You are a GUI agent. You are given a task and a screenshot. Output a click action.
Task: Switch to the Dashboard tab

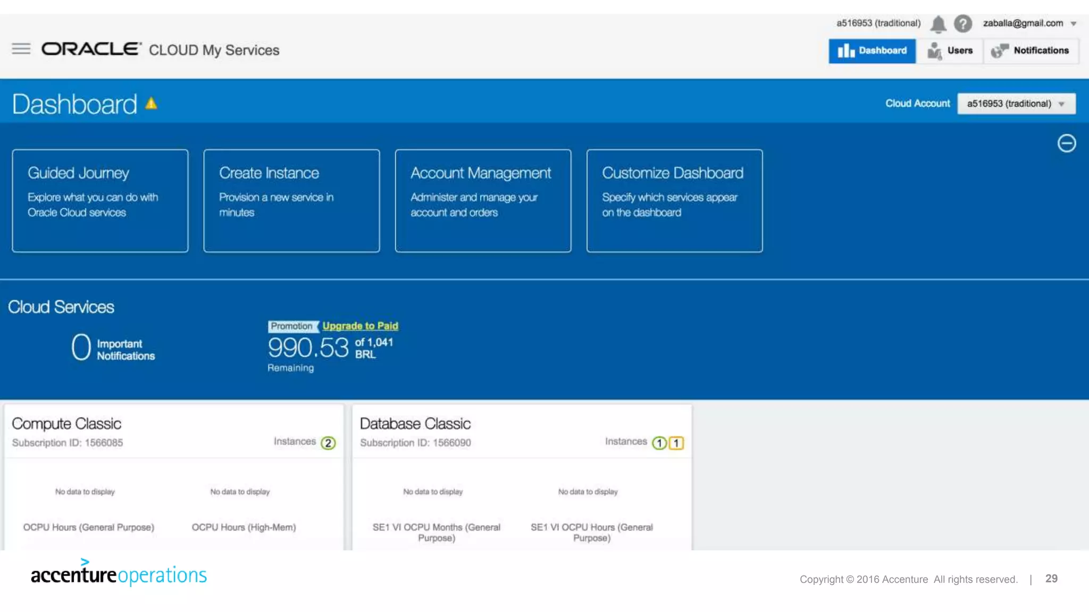point(872,50)
